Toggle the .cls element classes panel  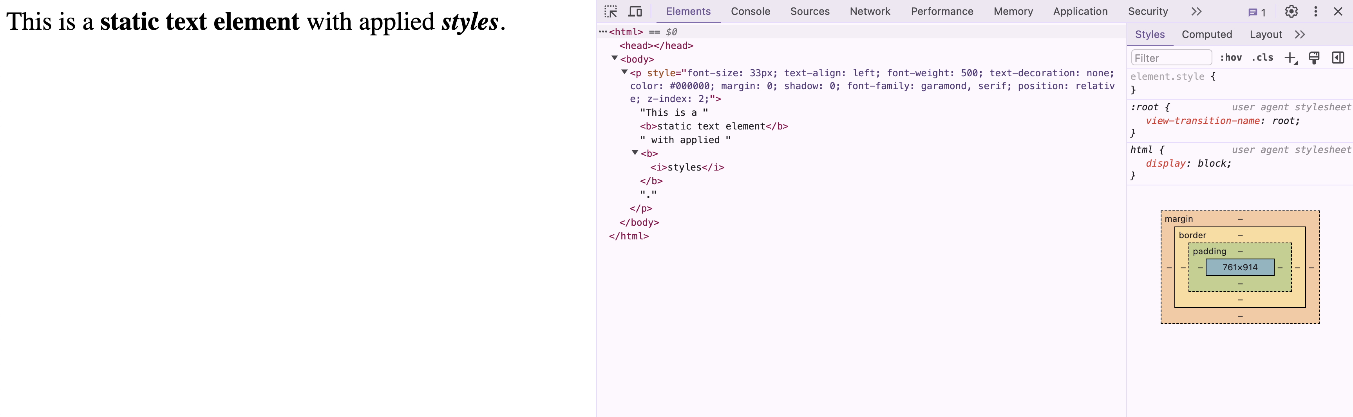coord(1262,58)
